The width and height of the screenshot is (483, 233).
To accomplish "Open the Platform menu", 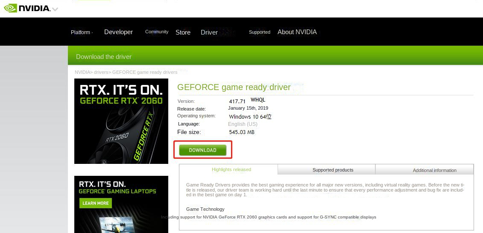I will pyautogui.click(x=80, y=32).
